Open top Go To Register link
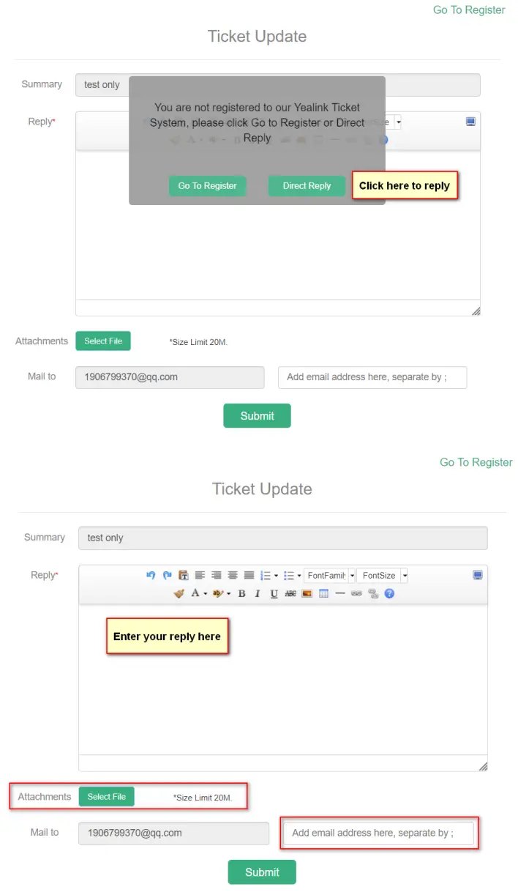Screen dimensions: 518x895 coord(469,10)
